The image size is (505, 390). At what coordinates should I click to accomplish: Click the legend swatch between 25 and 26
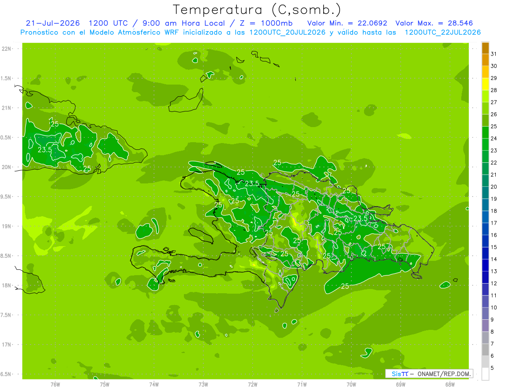485,121
